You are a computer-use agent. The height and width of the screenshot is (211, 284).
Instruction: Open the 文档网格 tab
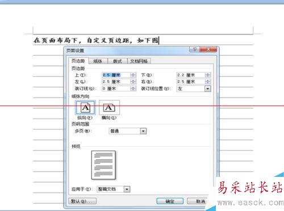pos(139,61)
